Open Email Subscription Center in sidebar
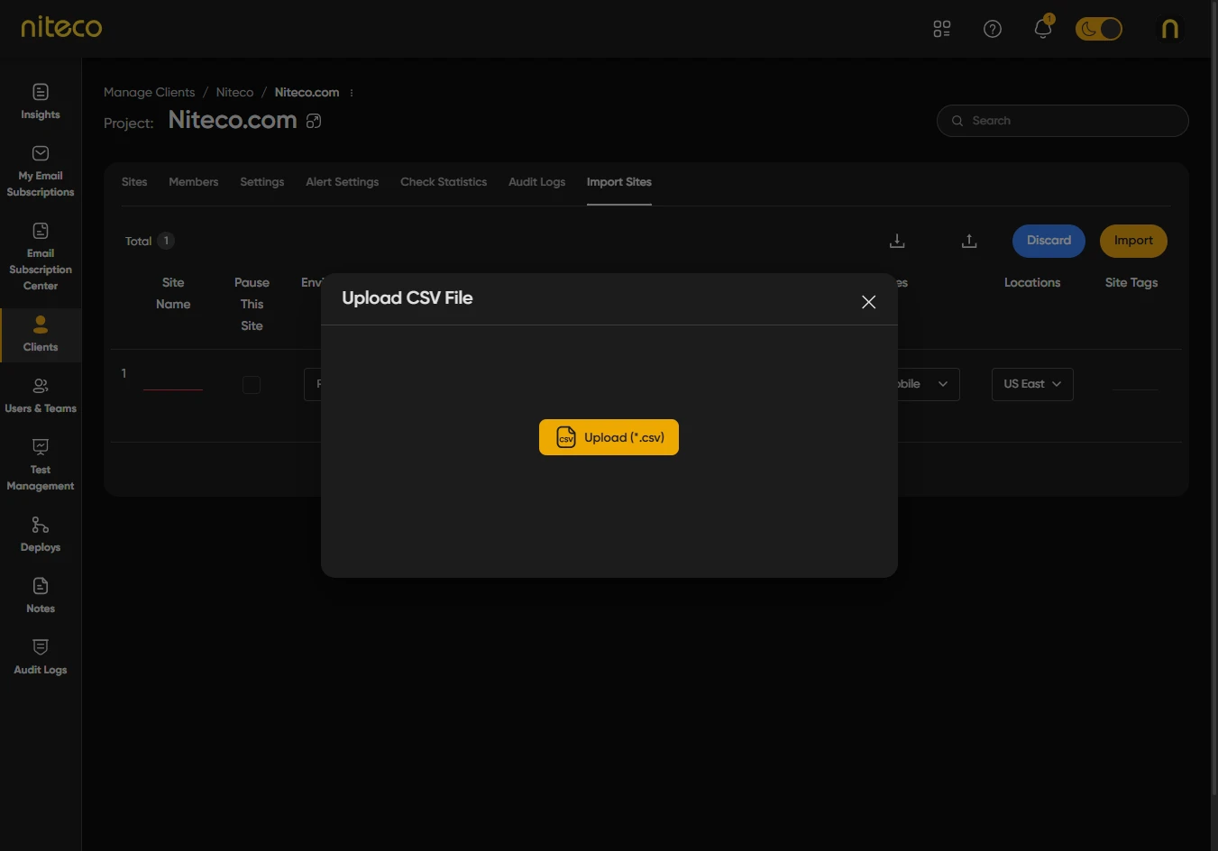The height and width of the screenshot is (851, 1218). [41, 257]
